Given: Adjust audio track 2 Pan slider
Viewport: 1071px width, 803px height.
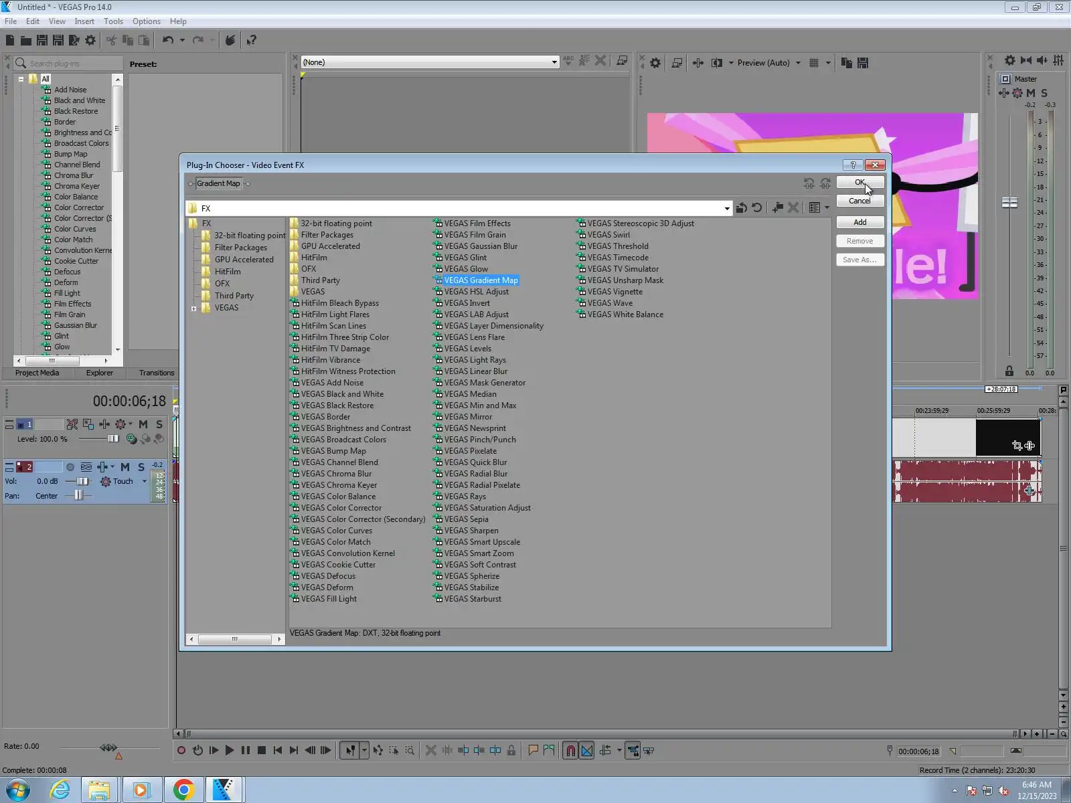Looking at the screenshot, I should [79, 496].
